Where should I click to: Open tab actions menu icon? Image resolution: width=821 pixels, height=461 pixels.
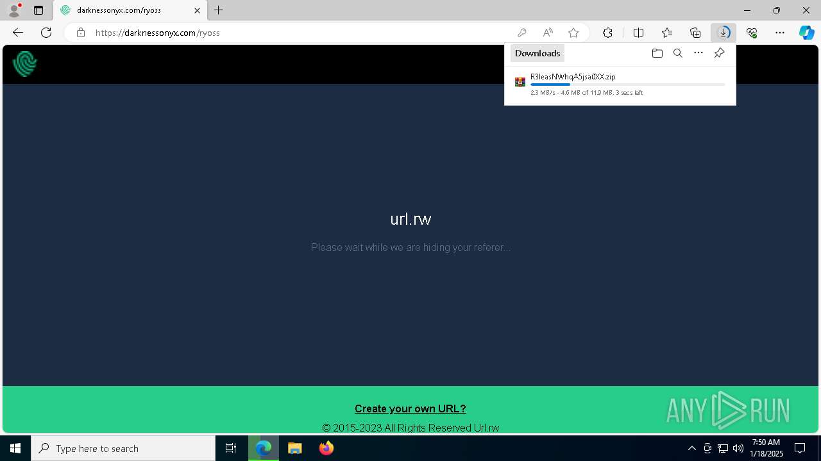38,10
